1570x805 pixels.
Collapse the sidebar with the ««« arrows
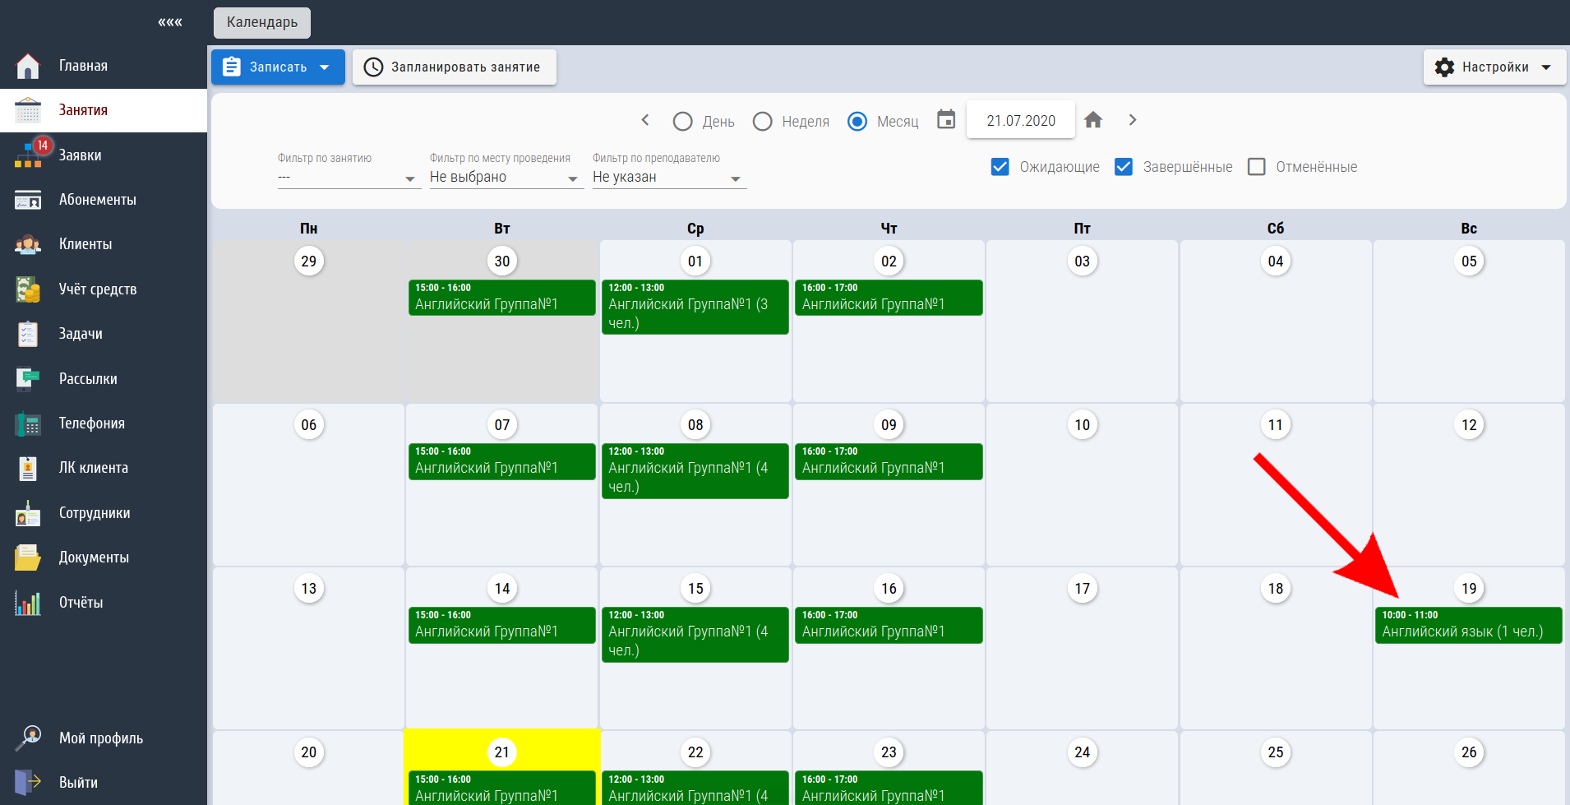[x=170, y=22]
